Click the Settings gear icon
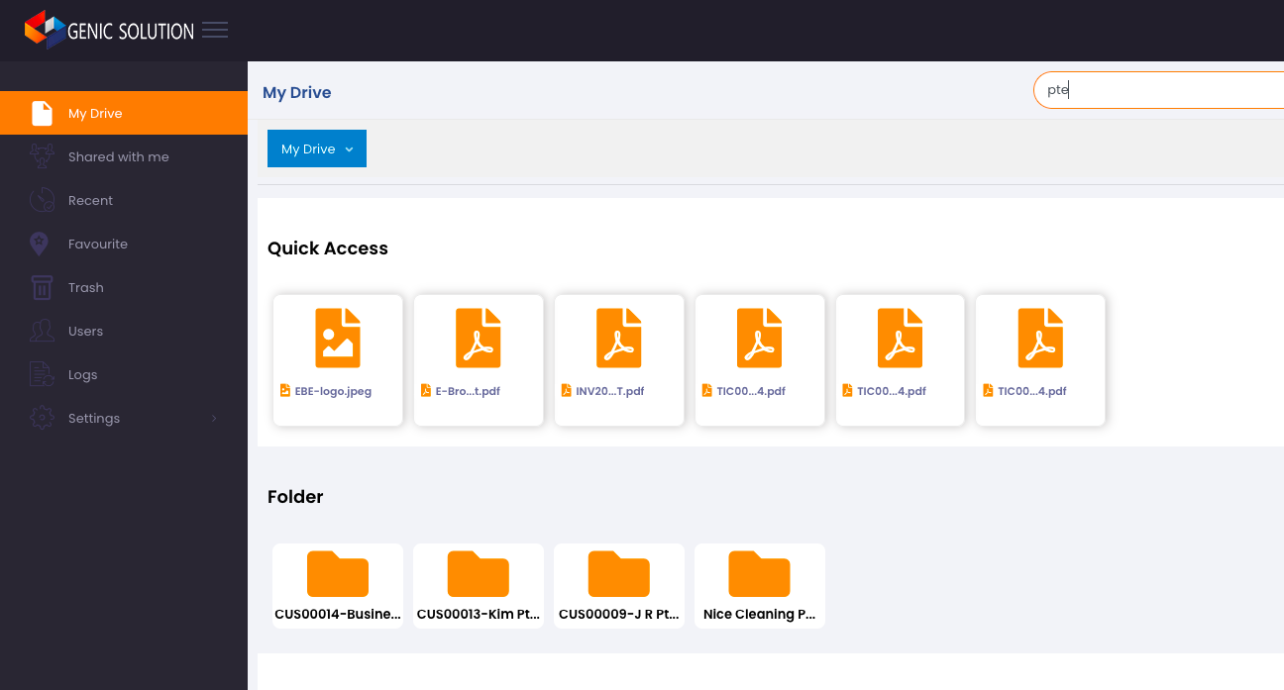 [42, 418]
